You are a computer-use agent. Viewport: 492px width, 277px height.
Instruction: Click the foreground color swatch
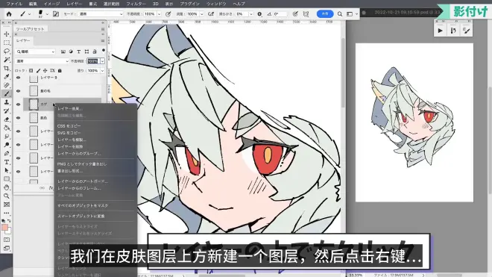(4, 227)
